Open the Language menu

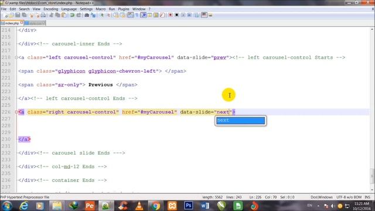click(x=69, y=9)
